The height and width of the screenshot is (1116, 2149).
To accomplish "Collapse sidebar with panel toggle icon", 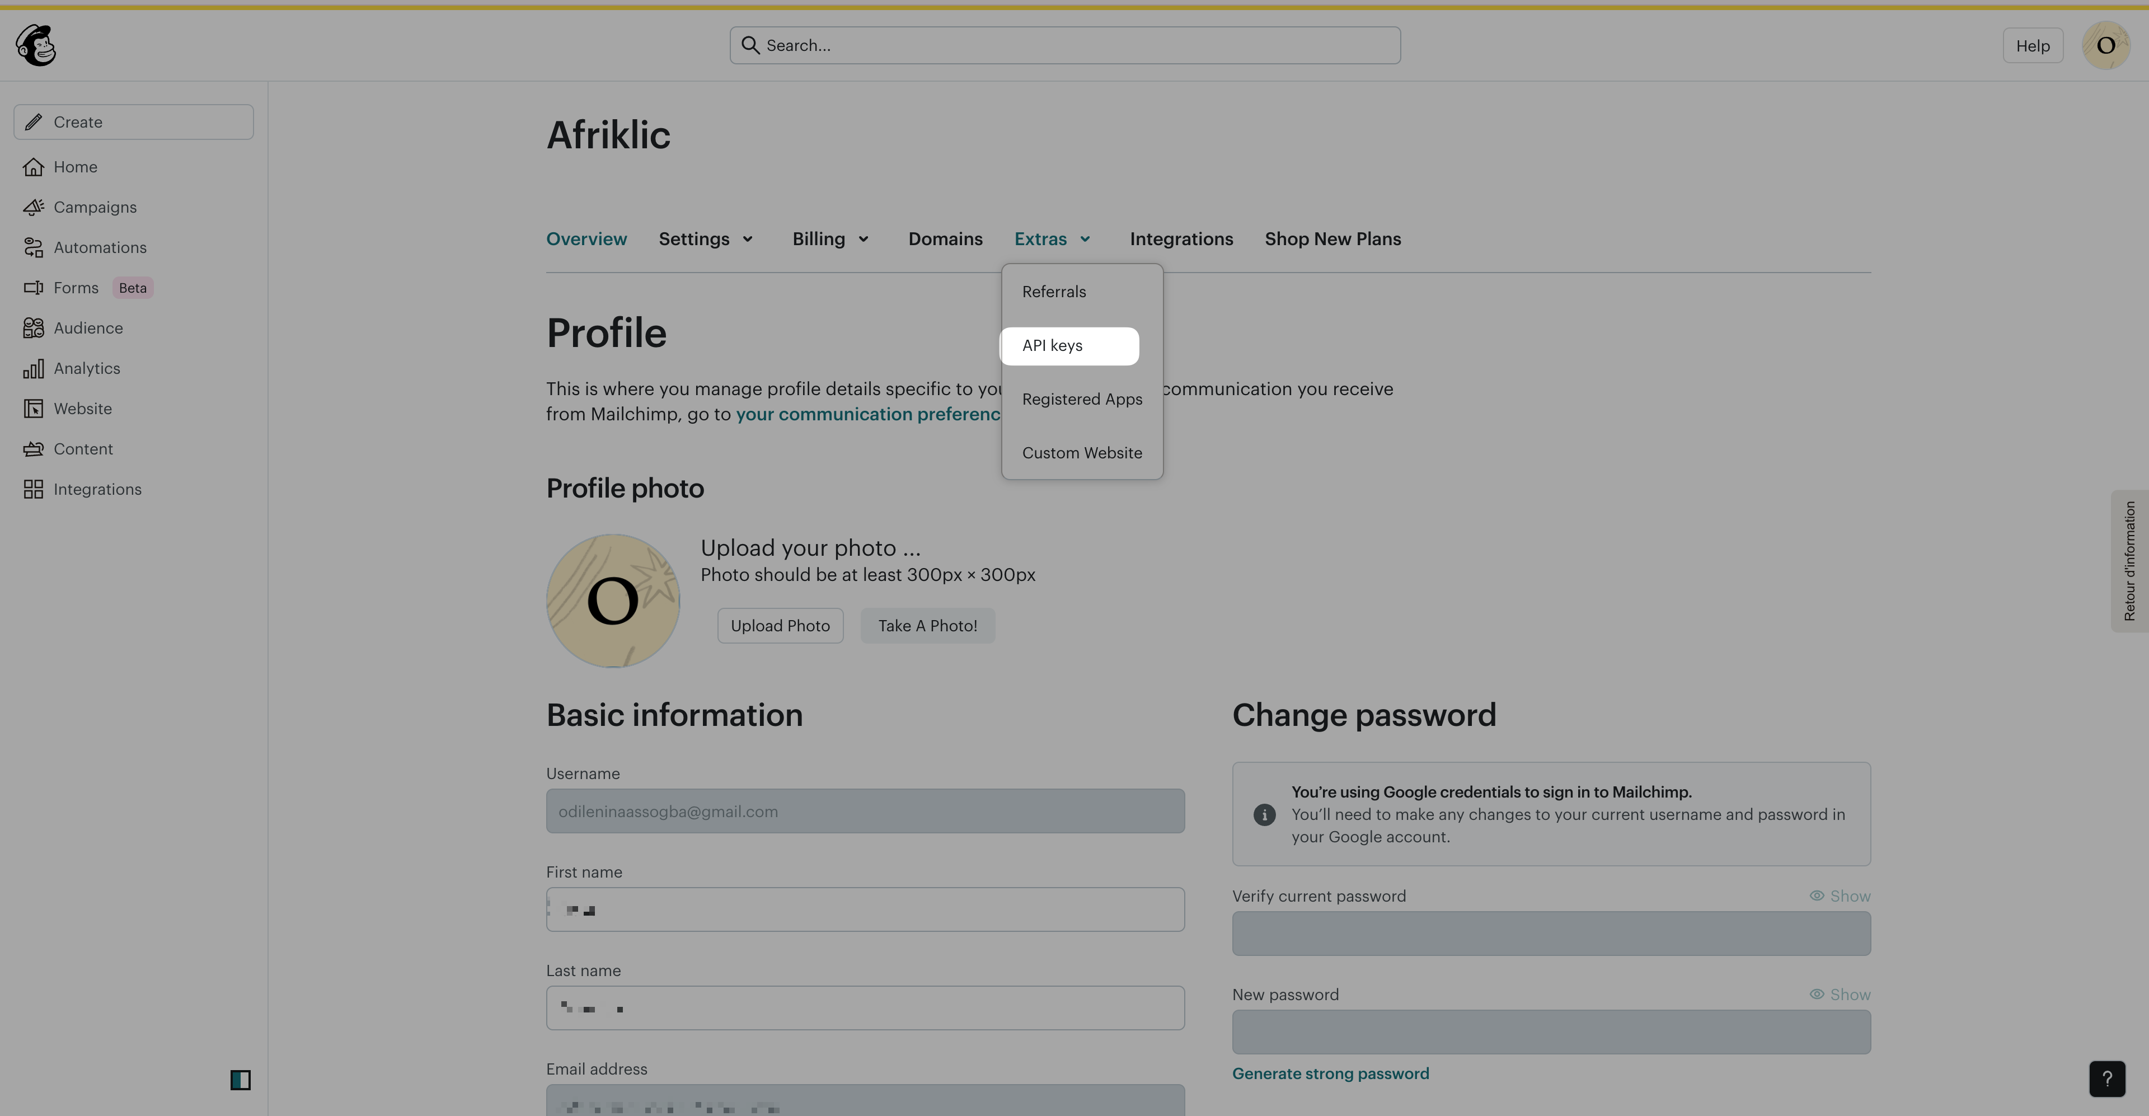I will point(240,1080).
